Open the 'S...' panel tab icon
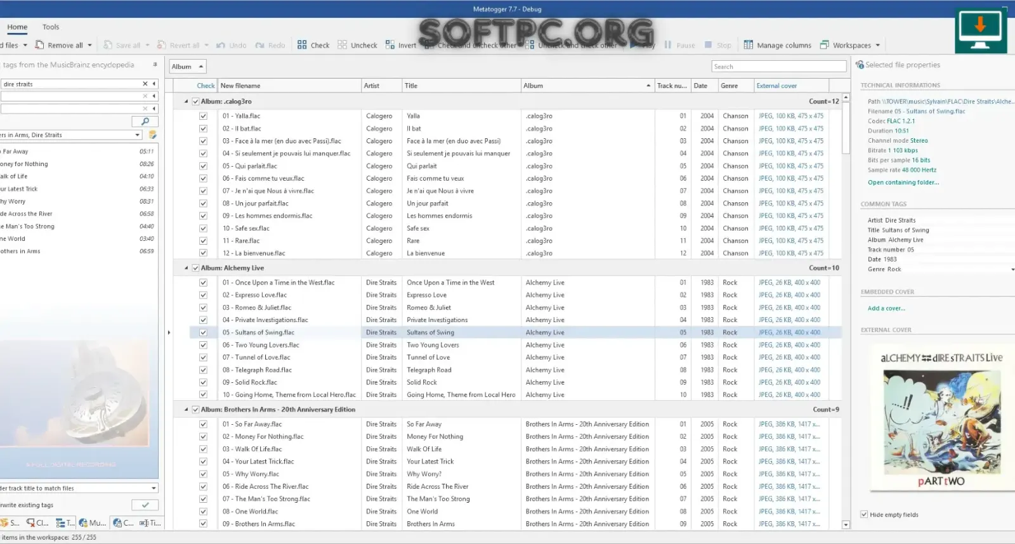The width and height of the screenshot is (1015, 544). pos(5,523)
